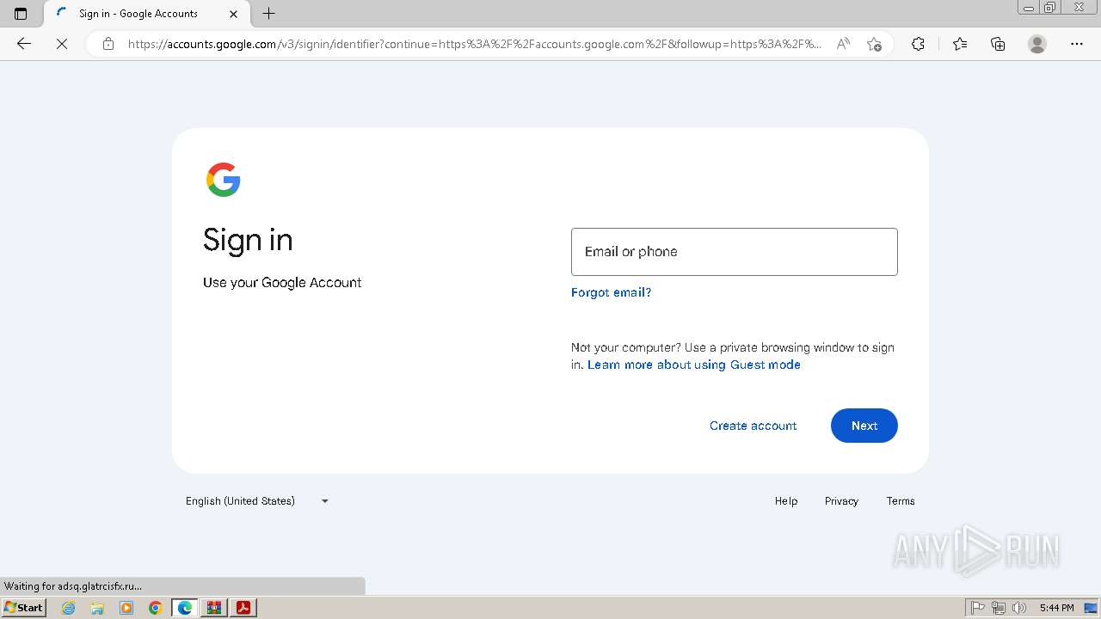Viewport: 1101px width, 619px height.
Task: Open Action Center flag tray icon
Action: tap(978, 608)
